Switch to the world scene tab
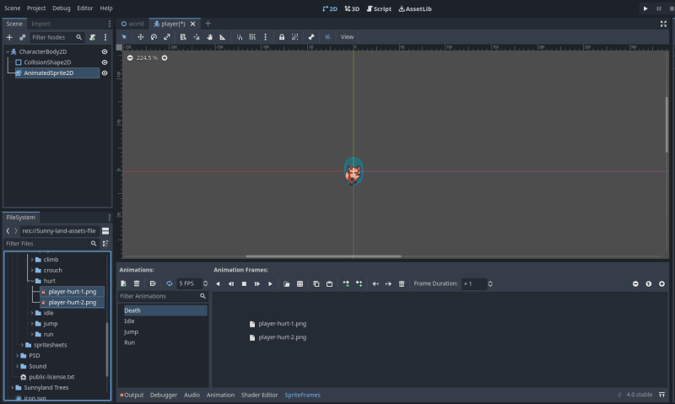The image size is (675, 404). 132,24
